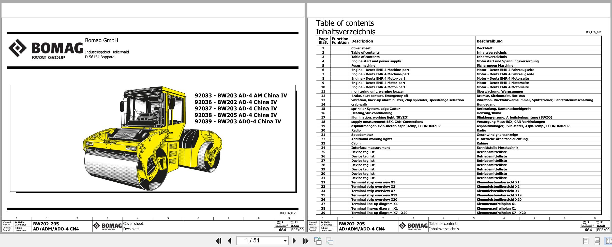Click the grayed-out go to next view icon

[x=330, y=241]
